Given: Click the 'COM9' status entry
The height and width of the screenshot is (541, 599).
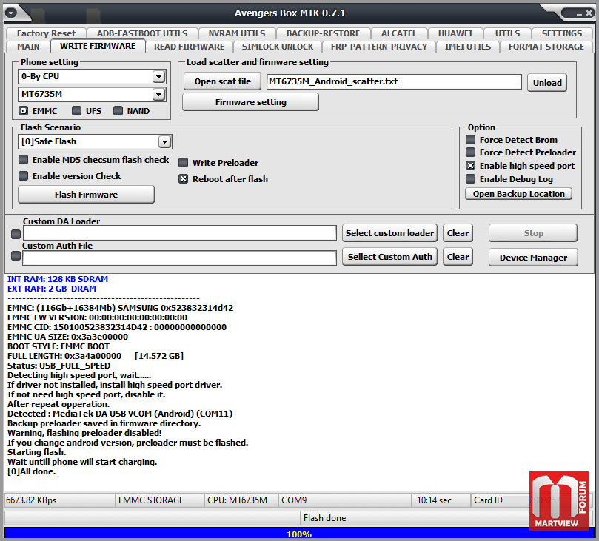Looking at the screenshot, I should click(294, 500).
